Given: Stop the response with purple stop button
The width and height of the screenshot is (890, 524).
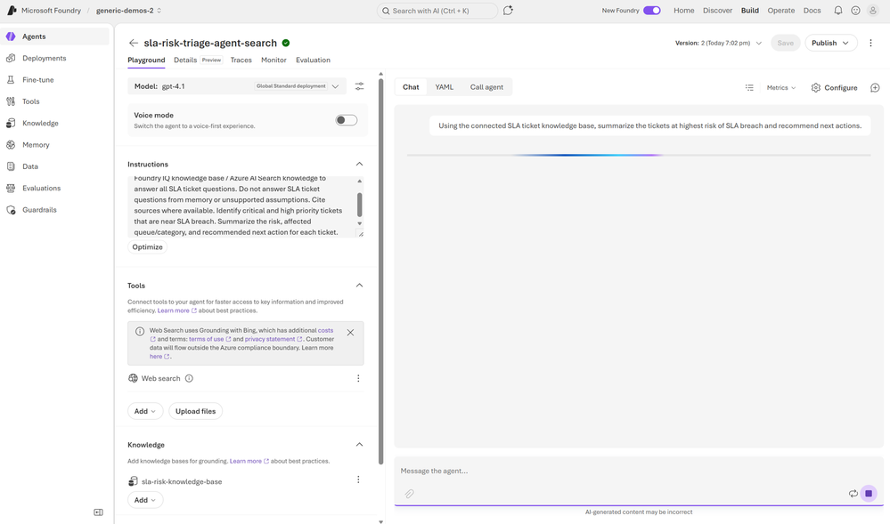Looking at the screenshot, I should (x=869, y=494).
